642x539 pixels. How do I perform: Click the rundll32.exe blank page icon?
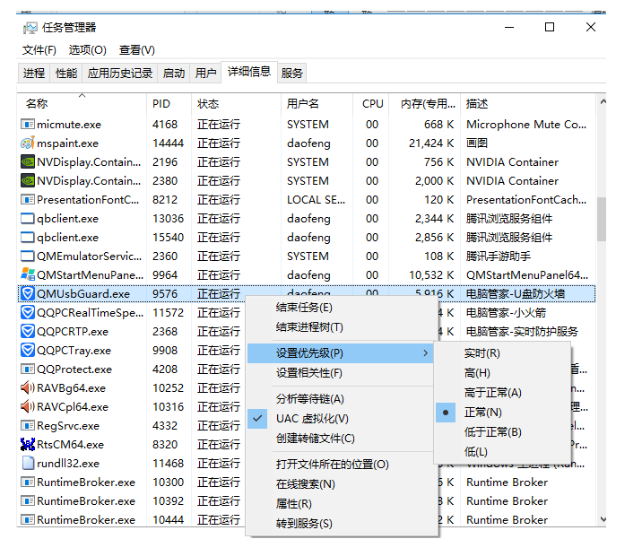[28, 464]
